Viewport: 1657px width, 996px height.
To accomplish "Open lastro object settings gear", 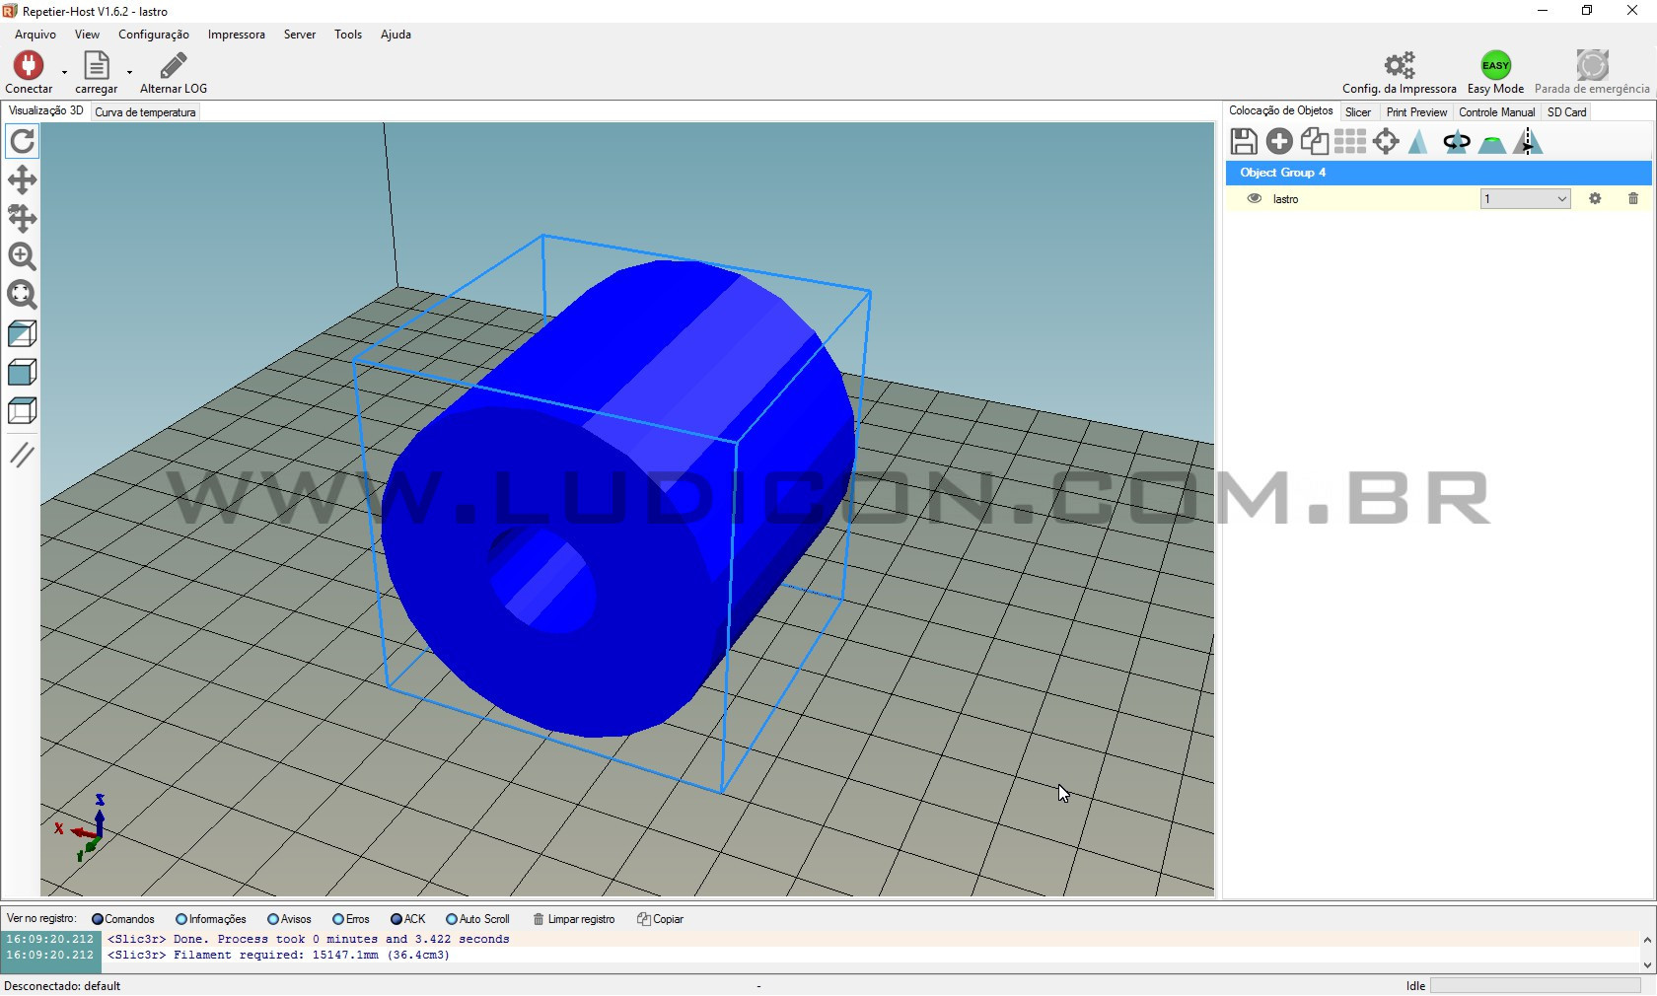I will click(1595, 198).
